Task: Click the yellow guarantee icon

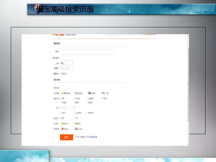Action: click(x=62, y=93)
